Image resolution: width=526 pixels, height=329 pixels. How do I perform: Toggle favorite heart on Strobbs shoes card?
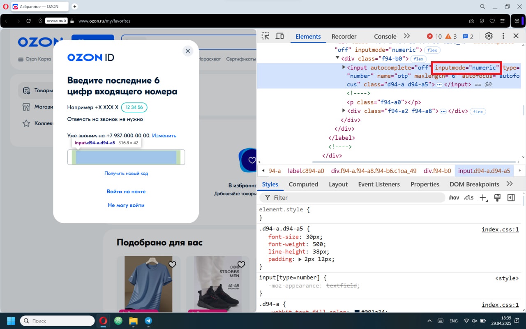241,264
